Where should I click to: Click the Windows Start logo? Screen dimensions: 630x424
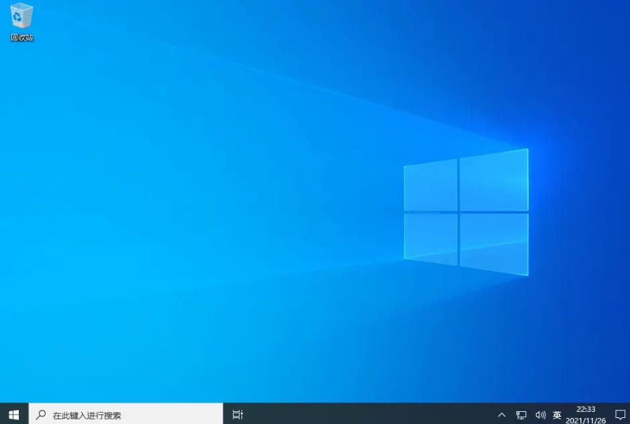[x=12, y=414]
